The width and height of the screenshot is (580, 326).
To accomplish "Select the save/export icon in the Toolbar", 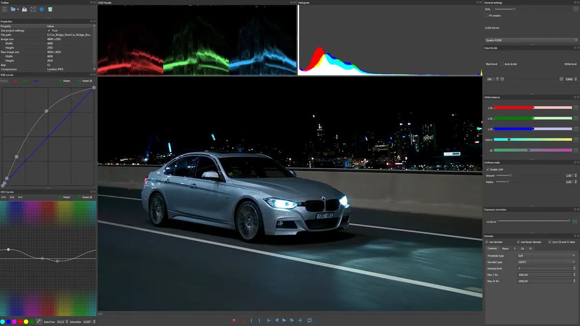I will pyautogui.click(x=24, y=9).
